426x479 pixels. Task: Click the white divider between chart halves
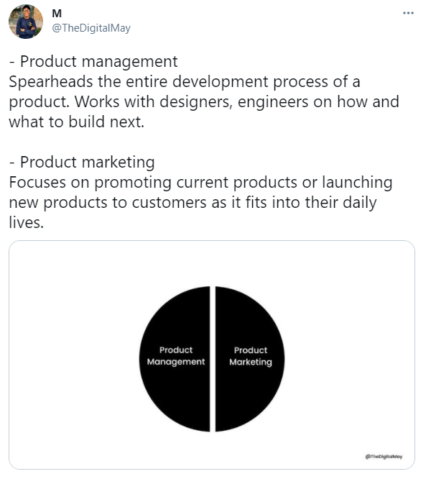pos(213,359)
